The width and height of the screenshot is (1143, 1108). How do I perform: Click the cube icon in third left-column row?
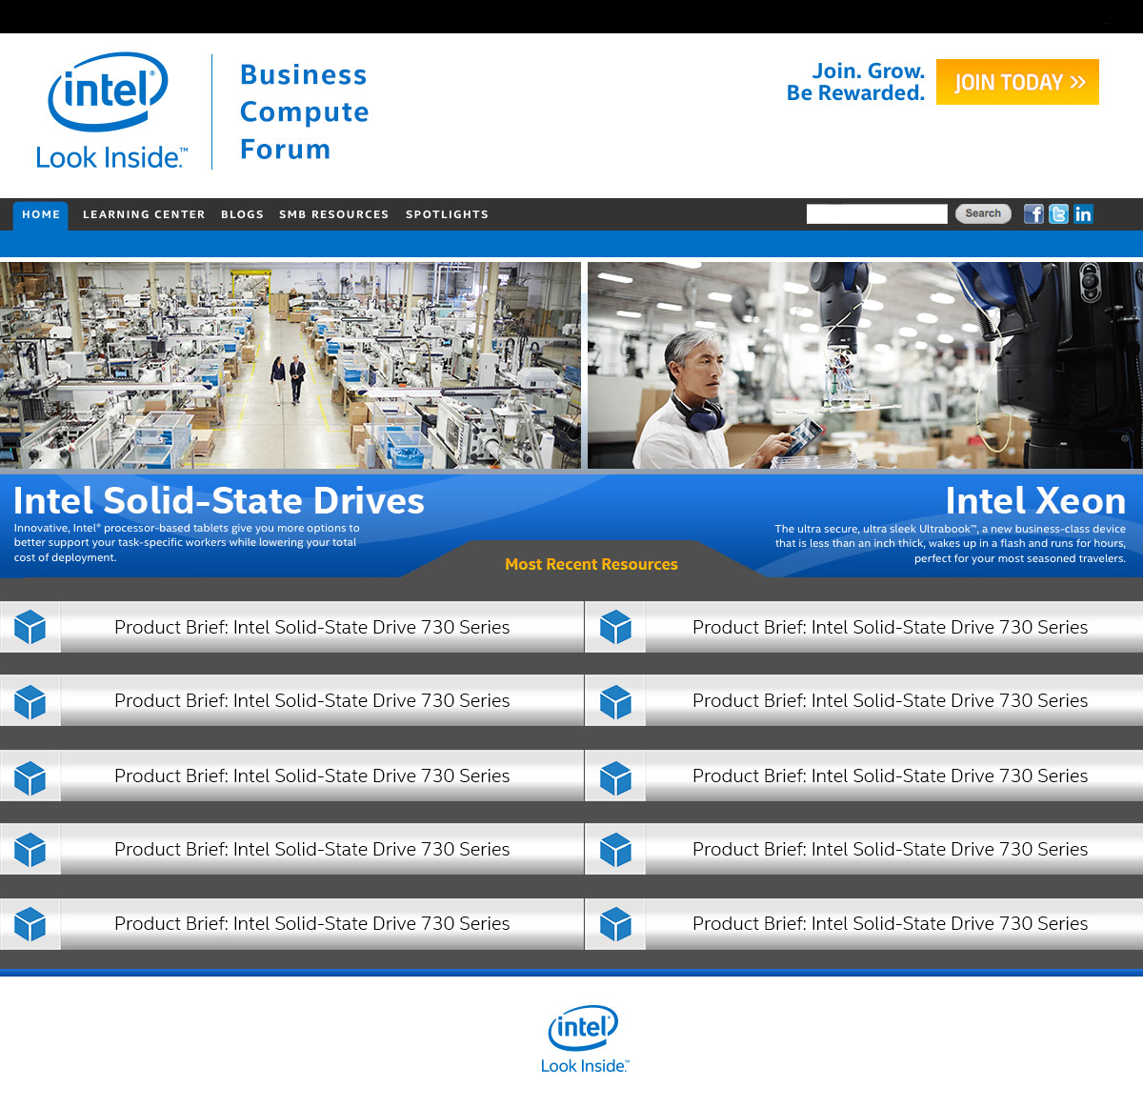[30, 776]
